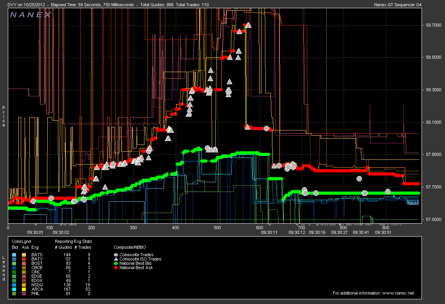This screenshot has width=445, height=304.
Task: Select the 'ColorLgnd' heading
Action: coord(22,241)
